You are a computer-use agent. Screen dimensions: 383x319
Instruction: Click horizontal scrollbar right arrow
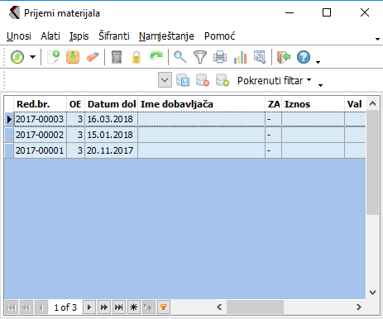(358, 307)
